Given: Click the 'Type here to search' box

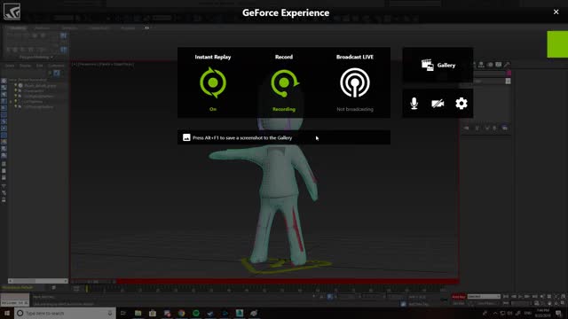Looking at the screenshot, I should (x=65, y=313).
